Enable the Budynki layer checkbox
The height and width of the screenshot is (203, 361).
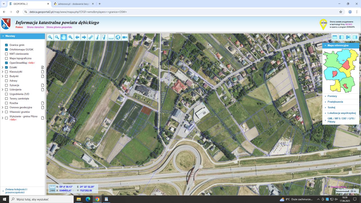[x=6, y=76]
